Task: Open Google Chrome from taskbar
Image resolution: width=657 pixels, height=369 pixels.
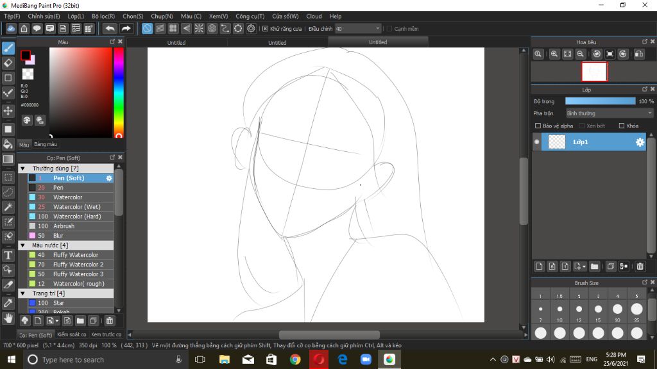Action: (x=295, y=360)
